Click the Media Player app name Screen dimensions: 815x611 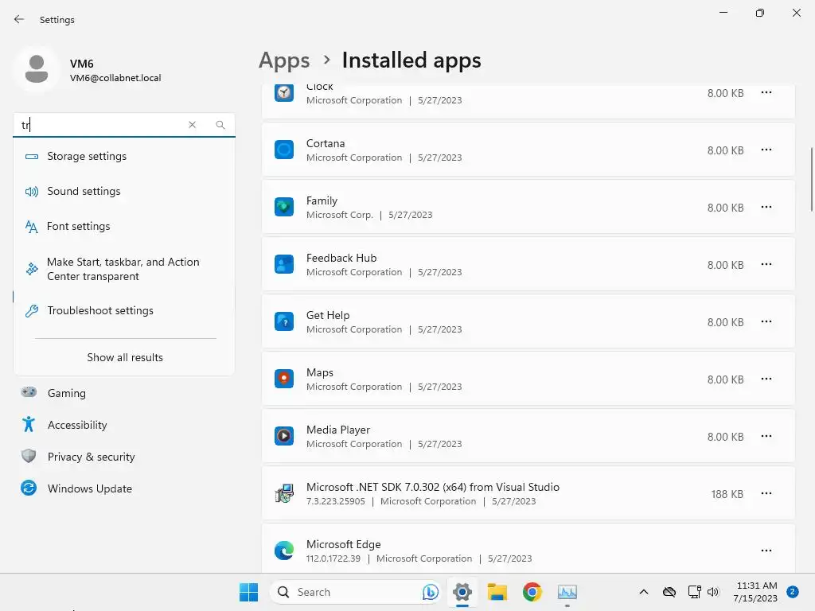(338, 430)
